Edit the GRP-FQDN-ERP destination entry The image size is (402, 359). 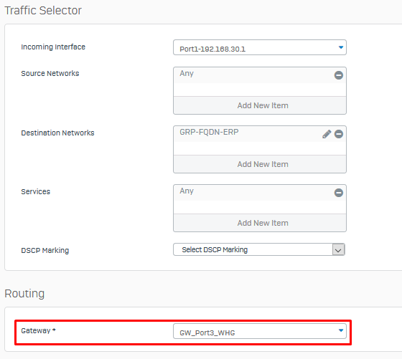[327, 134]
